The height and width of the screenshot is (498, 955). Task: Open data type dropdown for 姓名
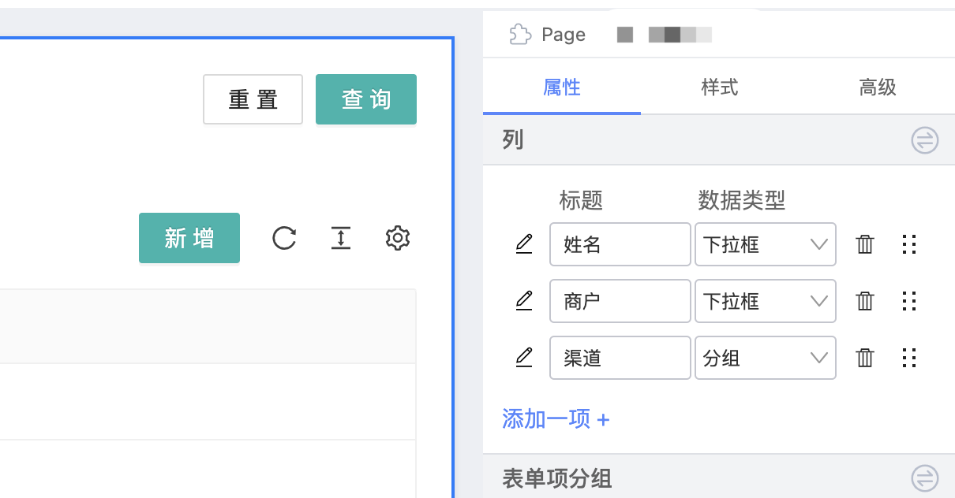click(765, 244)
